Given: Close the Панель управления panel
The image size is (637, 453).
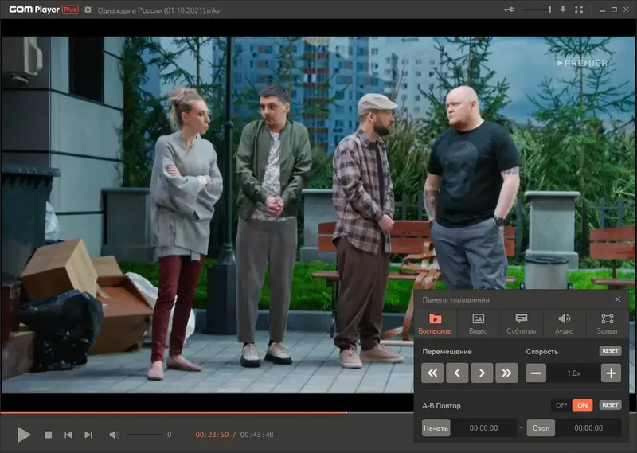Looking at the screenshot, I should tap(618, 299).
